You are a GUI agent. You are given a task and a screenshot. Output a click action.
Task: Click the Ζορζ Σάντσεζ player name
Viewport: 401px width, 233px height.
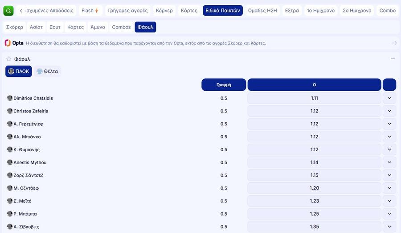point(29,176)
